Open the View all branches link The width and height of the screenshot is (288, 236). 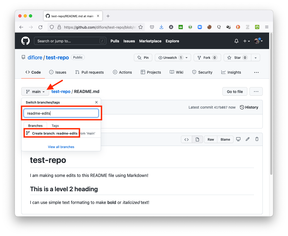tap(61, 147)
